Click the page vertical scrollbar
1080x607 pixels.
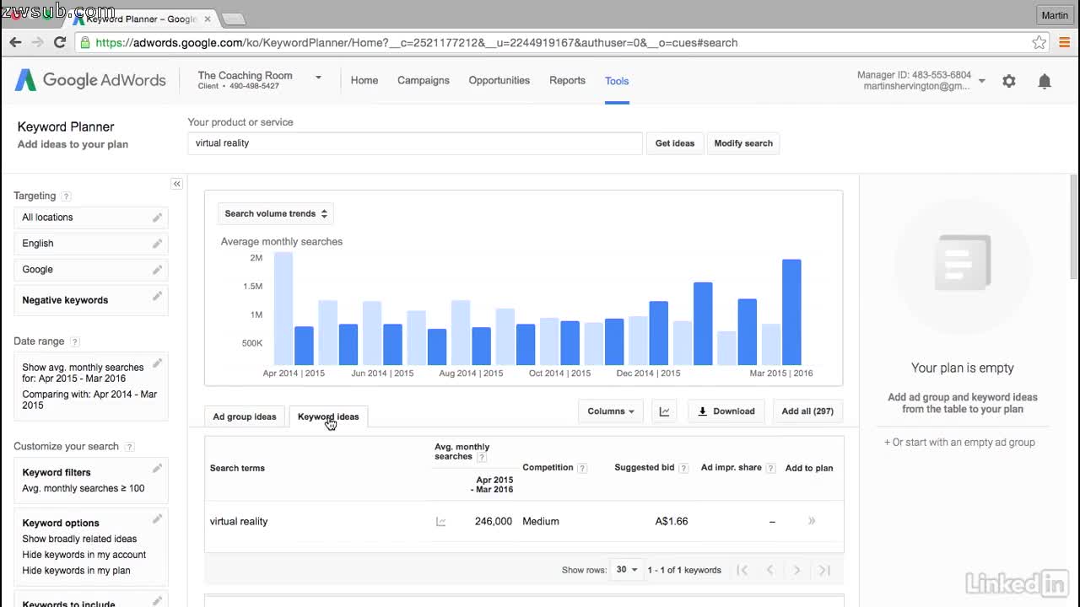pos(1074,228)
